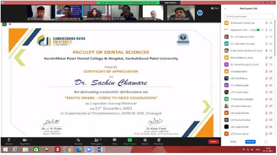Click the ENG language indicator in taskbar
Screen dimensions: 277x155
[258, 150]
